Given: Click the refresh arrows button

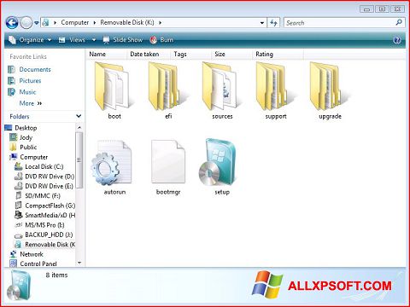Looking at the screenshot, I should (x=273, y=22).
